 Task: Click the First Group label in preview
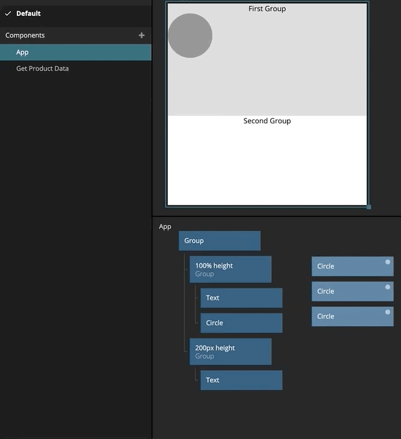point(267,9)
